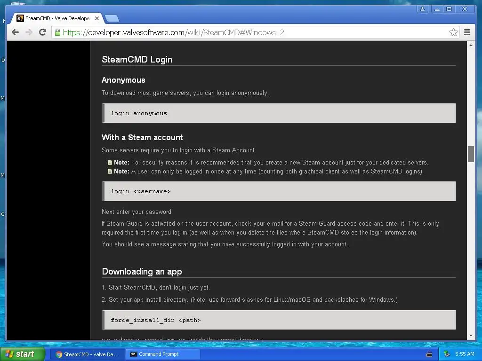Click the 'login <username>' code block

click(x=279, y=191)
